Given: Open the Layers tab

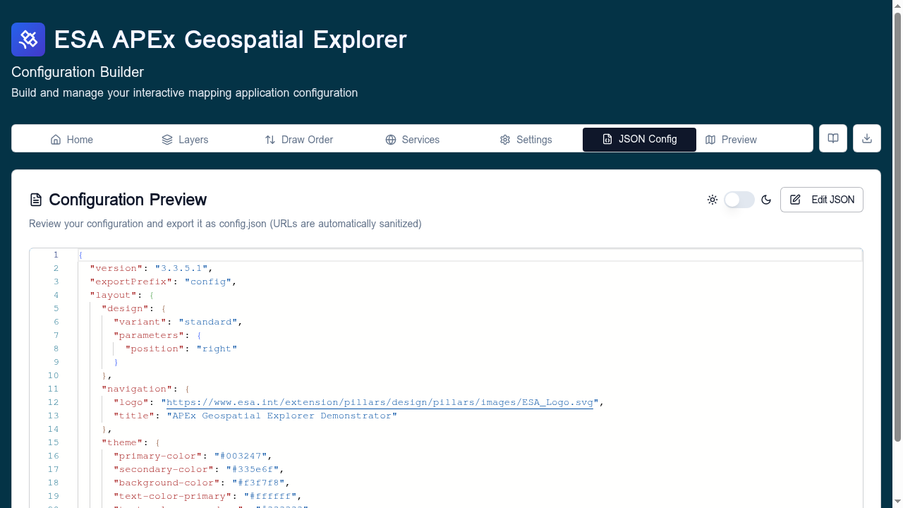Looking at the screenshot, I should pyautogui.click(x=185, y=140).
